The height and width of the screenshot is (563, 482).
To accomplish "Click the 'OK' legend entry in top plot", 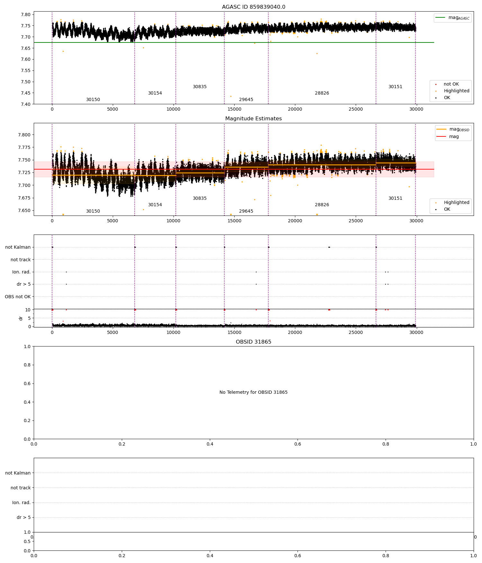I will point(447,98).
